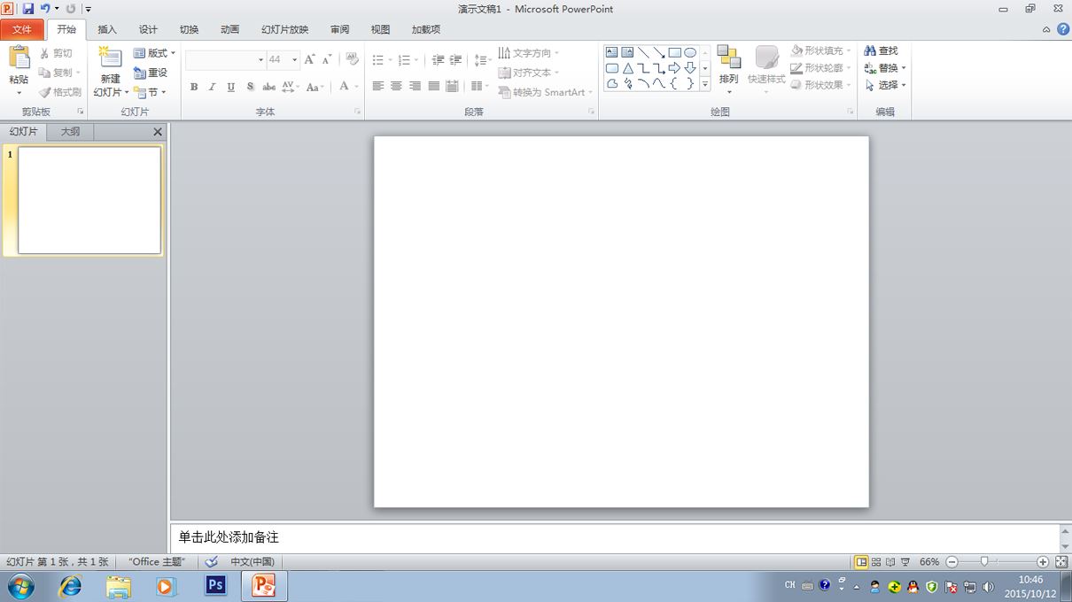Select the Rectangle shape in the gallery
The height and width of the screenshot is (602, 1072).
pyautogui.click(x=675, y=52)
